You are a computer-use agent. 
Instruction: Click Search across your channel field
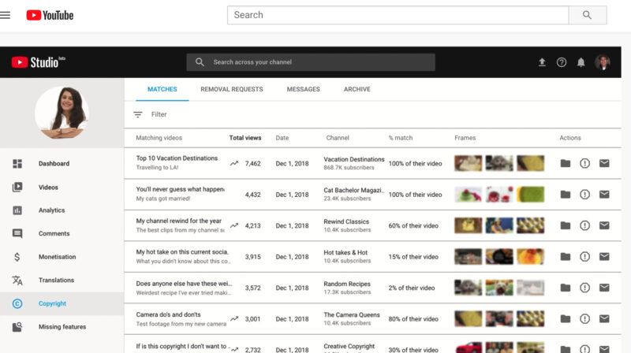[311, 62]
